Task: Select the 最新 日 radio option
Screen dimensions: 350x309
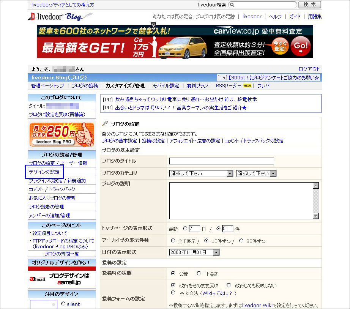Action: tap(185, 229)
